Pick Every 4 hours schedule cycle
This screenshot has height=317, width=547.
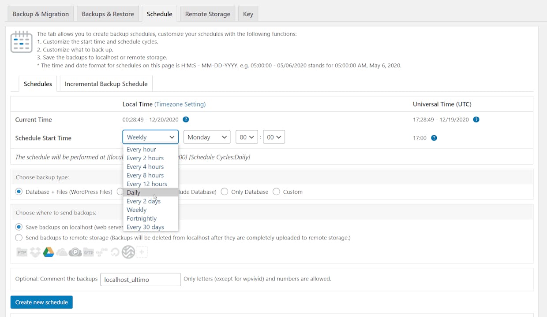tap(150, 166)
